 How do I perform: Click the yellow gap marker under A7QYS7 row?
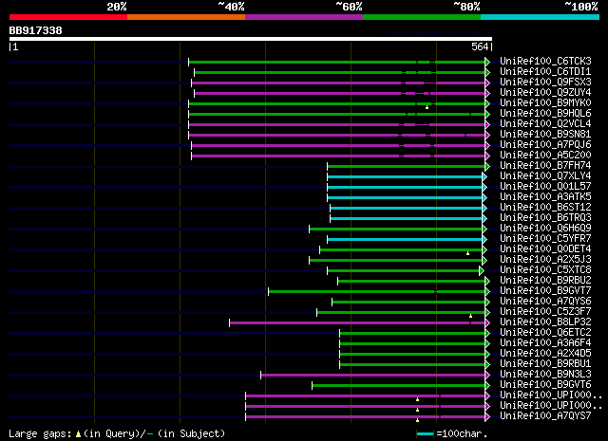(418, 420)
